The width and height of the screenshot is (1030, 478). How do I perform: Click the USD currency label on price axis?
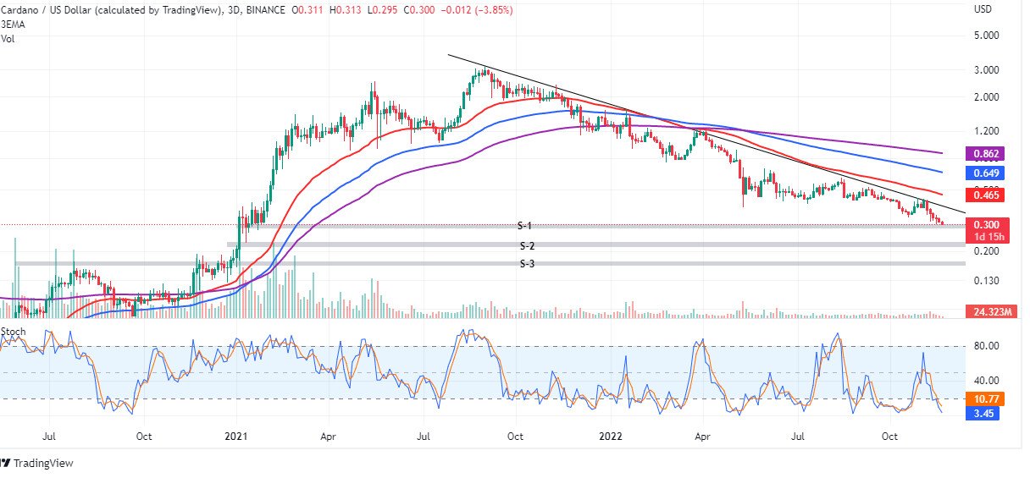pos(983,9)
